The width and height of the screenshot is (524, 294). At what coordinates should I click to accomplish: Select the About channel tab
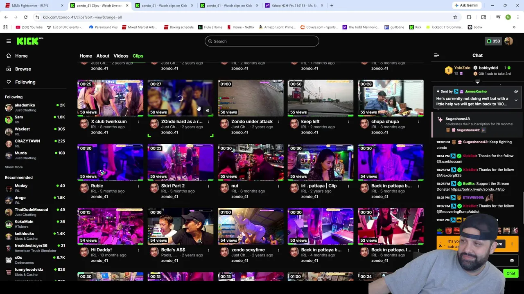coord(103,56)
